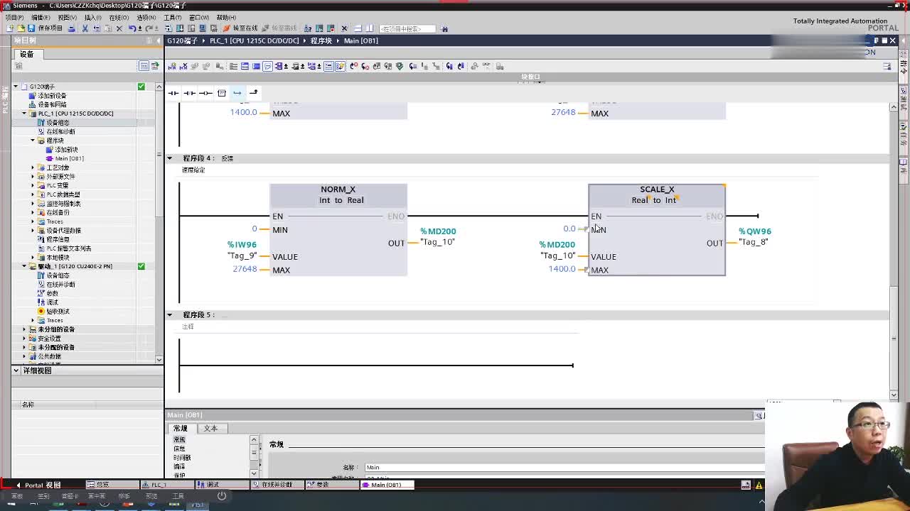The height and width of the screenshot is (511, 910).
Task: Collapse the PLC_1 [CPU 1215C DC/DC/DC] node
Action: tap(24, 114)
